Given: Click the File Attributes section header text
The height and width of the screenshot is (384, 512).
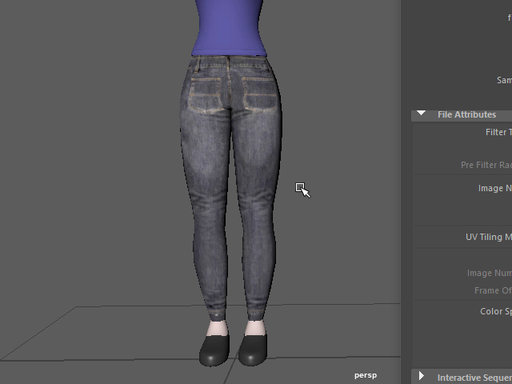Looking at the screenshot, I should click(x=466, y=114).
